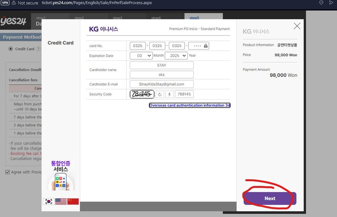Open the expiration Year dropdown

point(176,56)
